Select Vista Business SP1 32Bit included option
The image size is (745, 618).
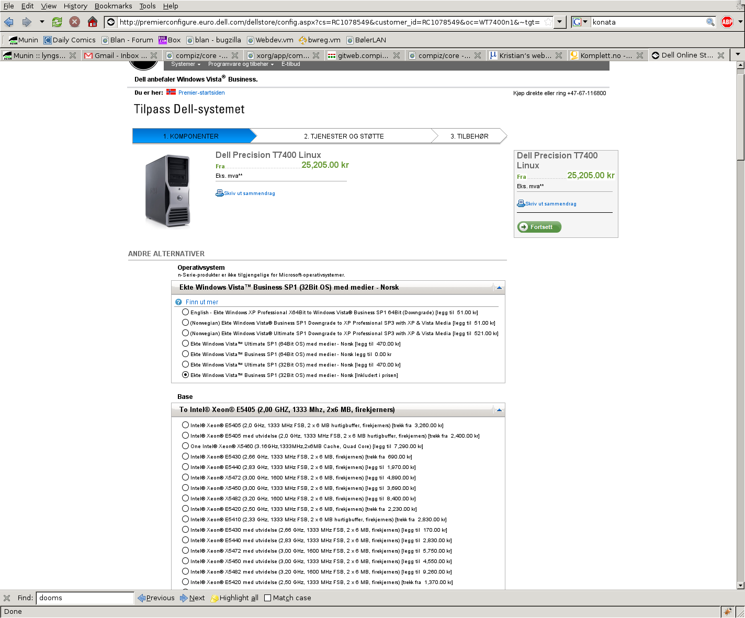[185, 375]
